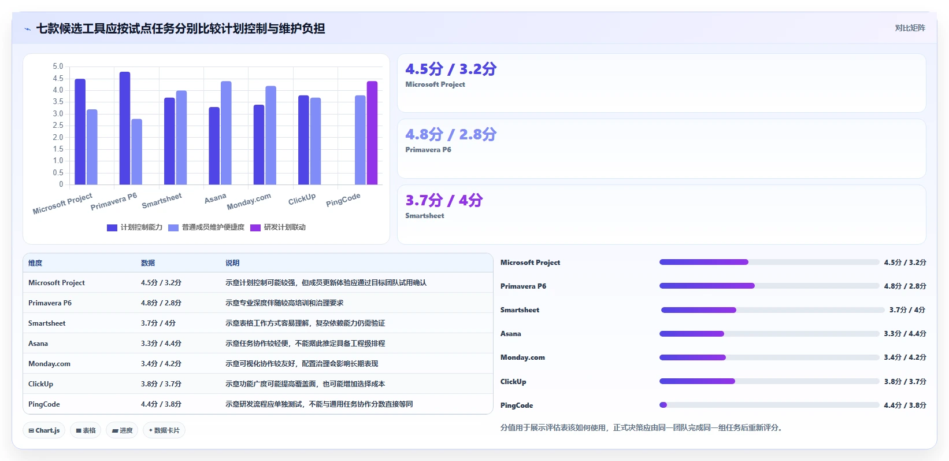Select the Microsoft Project table row name
Image resolution: width=949 pixels, height=461 pixels.
[x=57, y=283]
